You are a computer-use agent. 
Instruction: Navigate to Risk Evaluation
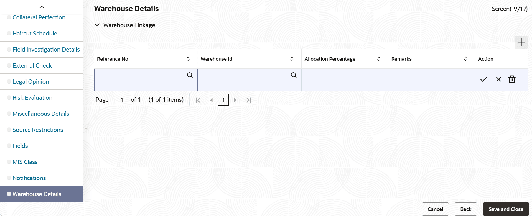[32, 97]
